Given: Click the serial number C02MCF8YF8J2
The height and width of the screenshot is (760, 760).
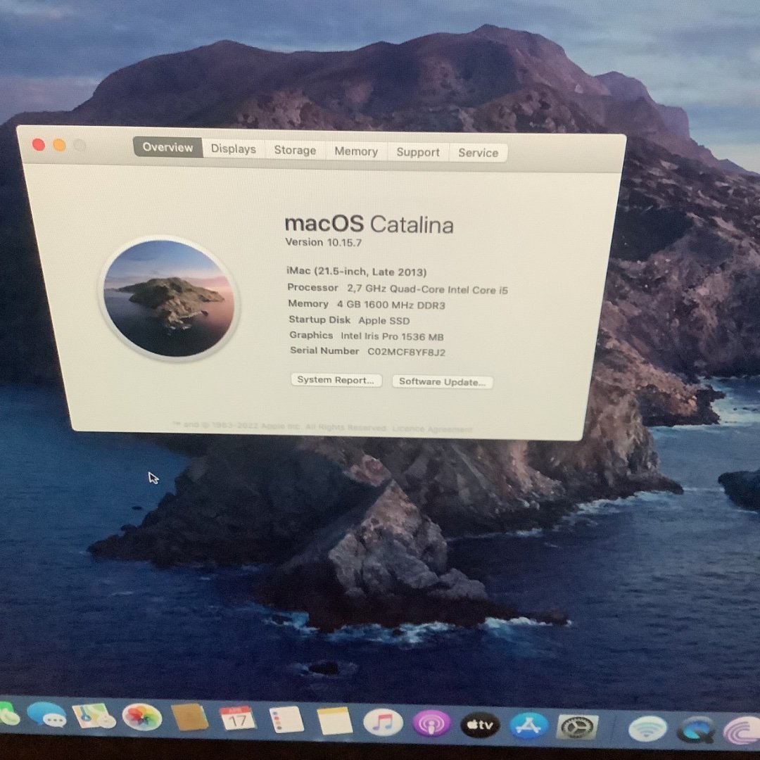Looking at the screenshot, I should click(406, 352).
